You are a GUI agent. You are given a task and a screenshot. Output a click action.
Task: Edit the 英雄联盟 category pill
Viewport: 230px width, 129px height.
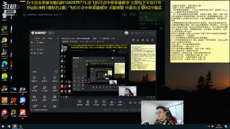[x=70, y=42]
